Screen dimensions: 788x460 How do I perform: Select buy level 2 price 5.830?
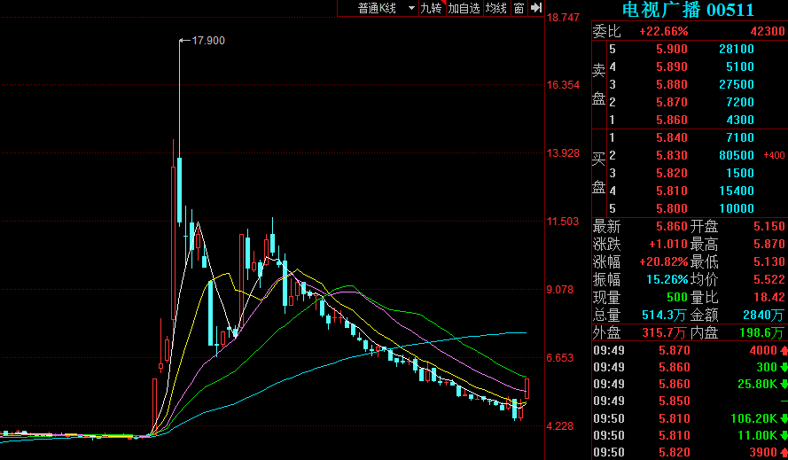tap(671, 155)
